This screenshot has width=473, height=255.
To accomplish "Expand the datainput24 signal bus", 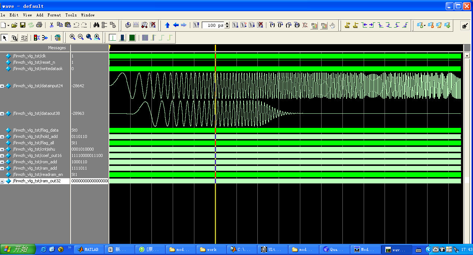I will click(2, 86).
